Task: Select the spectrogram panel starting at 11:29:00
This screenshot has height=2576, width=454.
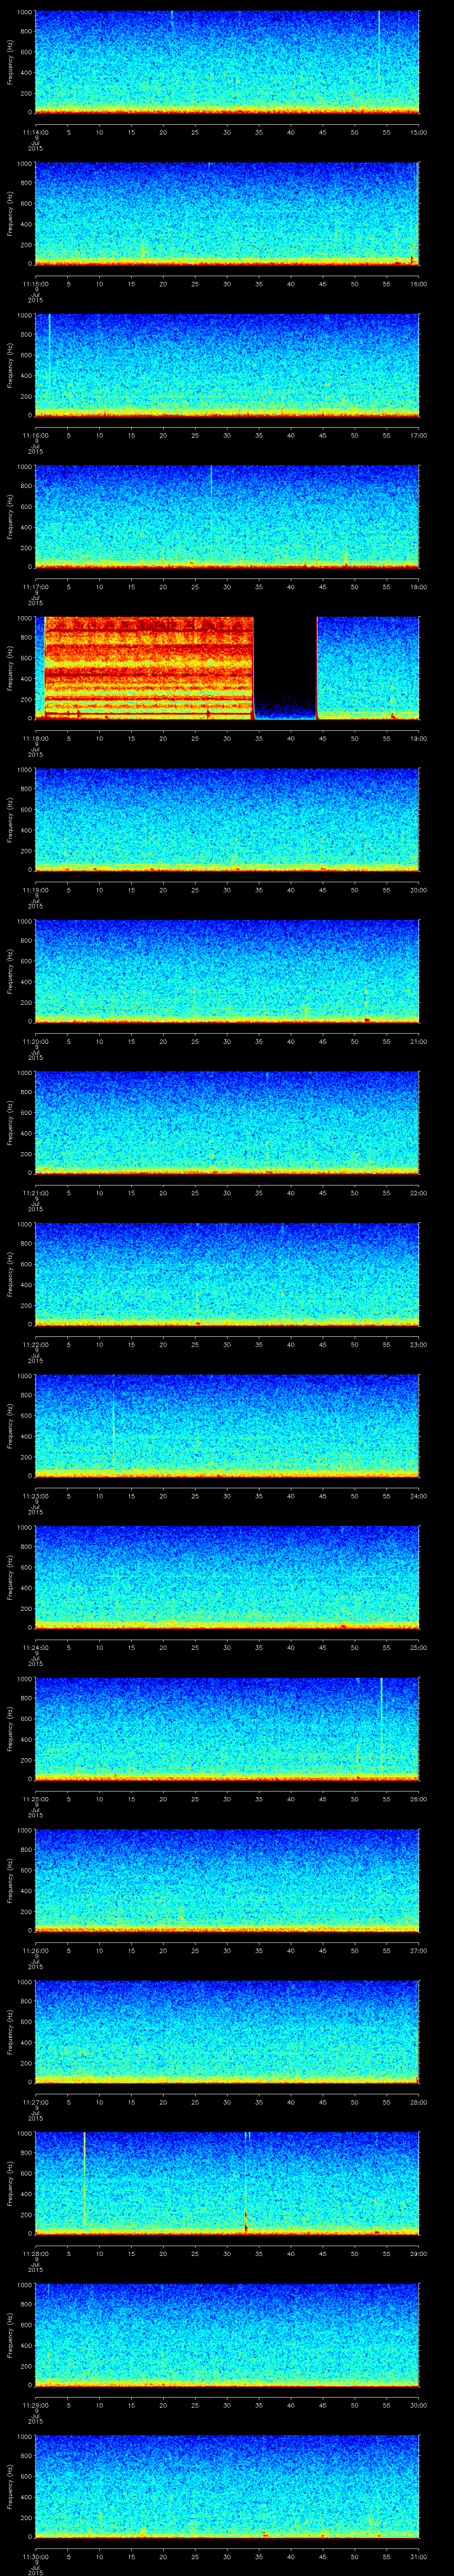Action: pyautogui.click(x=227, y=2335)
